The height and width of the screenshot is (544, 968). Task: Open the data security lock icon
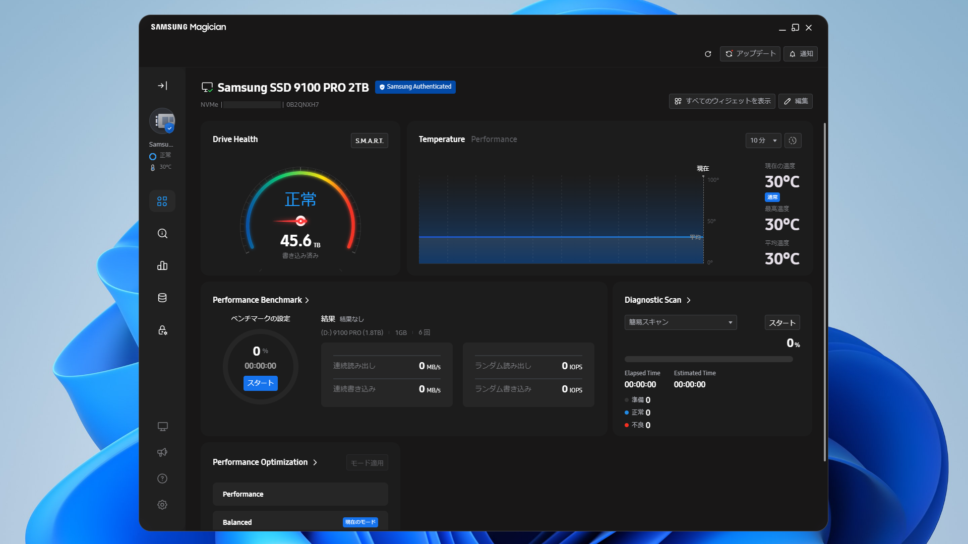pyautogui.click(x=162, y=330)
